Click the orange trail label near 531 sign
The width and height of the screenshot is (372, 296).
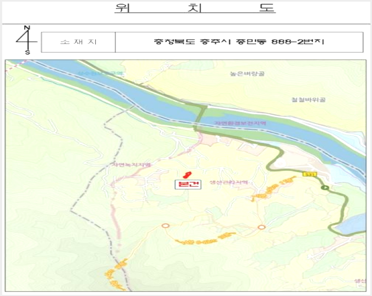point(274,189)
